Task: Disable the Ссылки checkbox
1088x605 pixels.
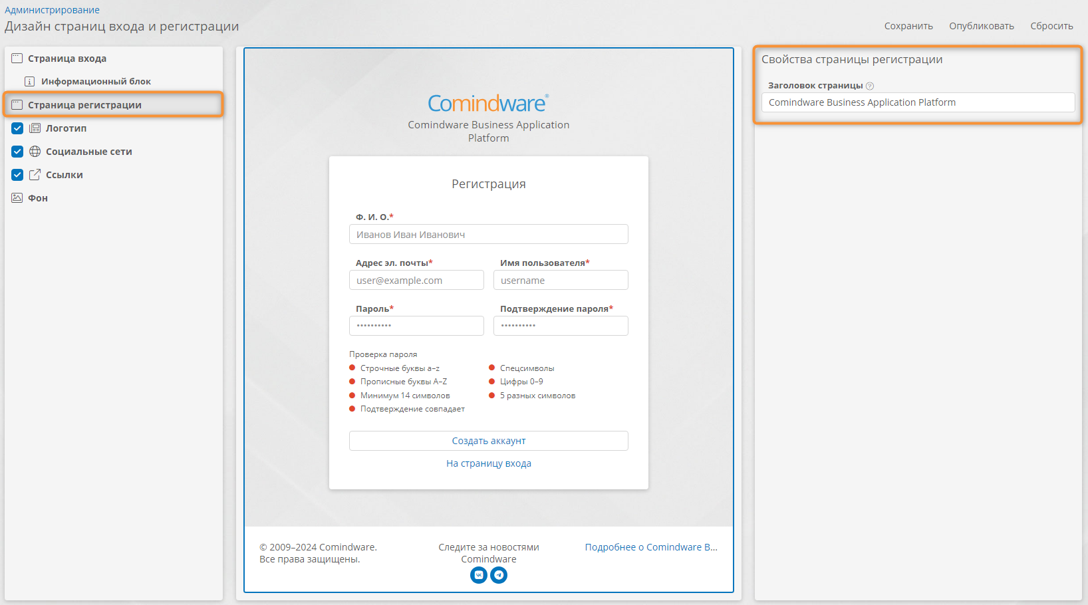Action: coord(17,175)
